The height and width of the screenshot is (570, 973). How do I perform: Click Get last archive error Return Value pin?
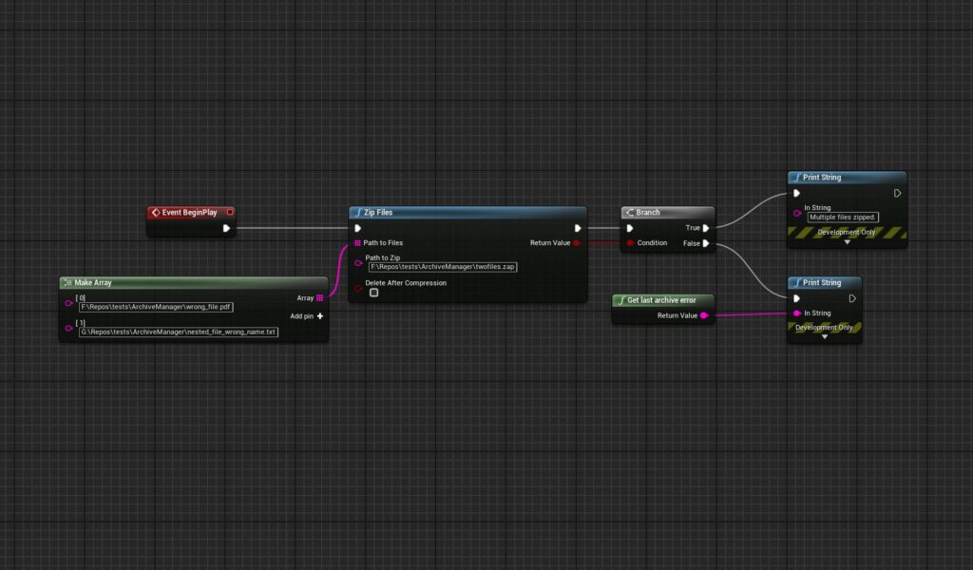point(704,315)
